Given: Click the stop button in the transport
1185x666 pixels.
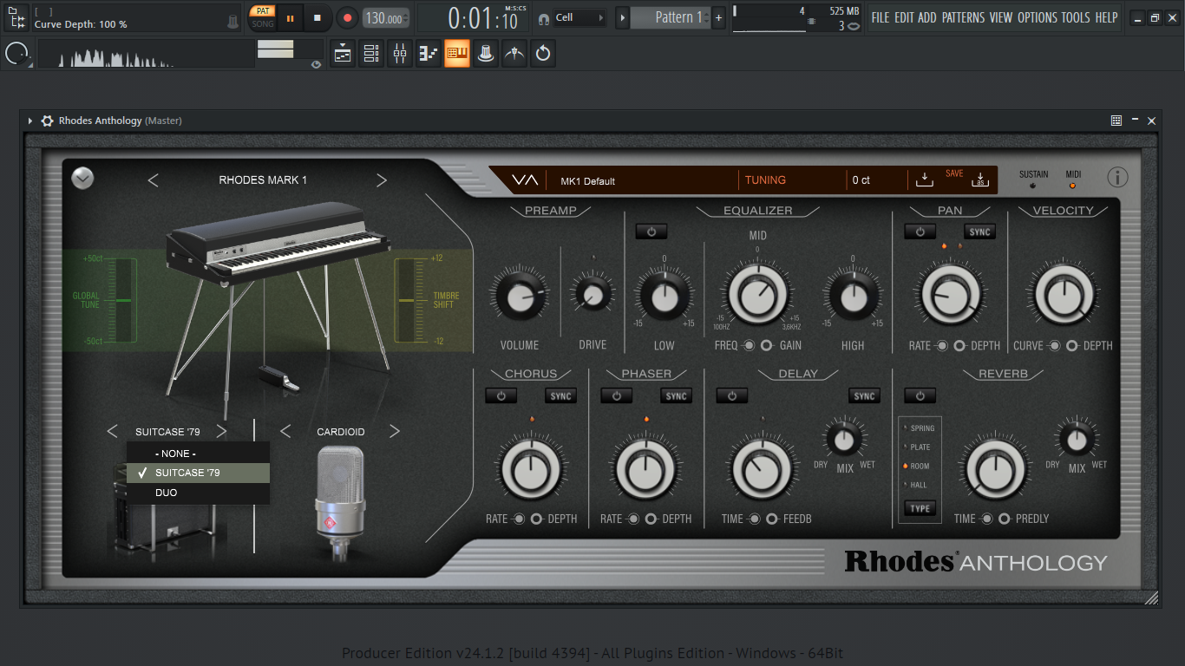Looking at the screenshot, I should coord(318,17).
